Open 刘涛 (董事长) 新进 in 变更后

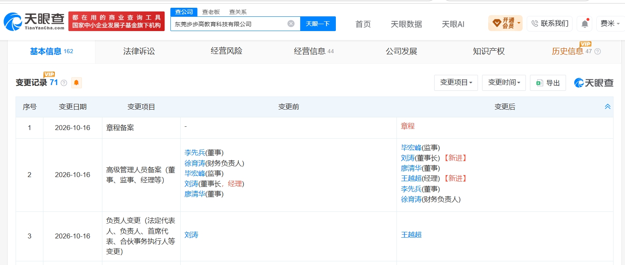pyautogui.click(x=408, y=158)
